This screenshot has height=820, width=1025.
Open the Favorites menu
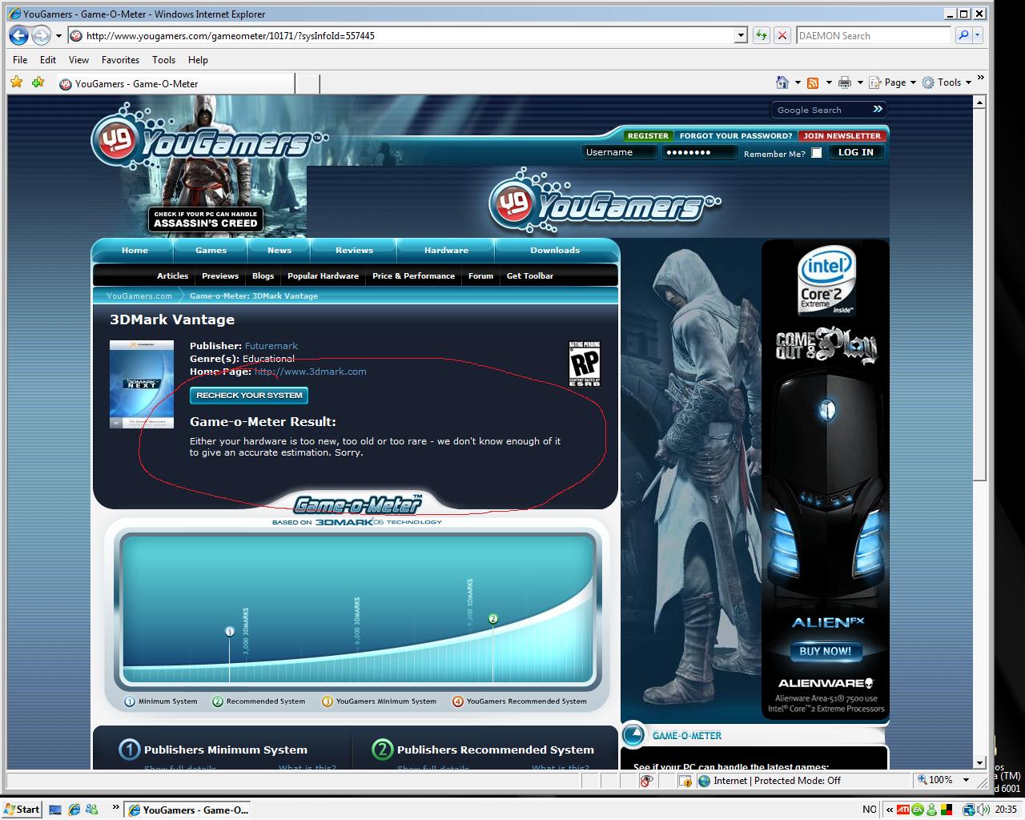point(120,60)
